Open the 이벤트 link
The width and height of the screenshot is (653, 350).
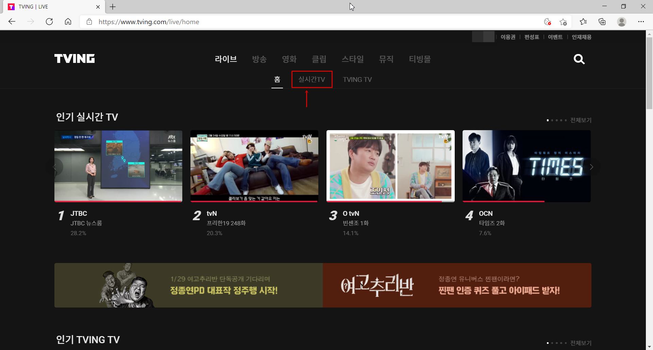pyautogui.click(x=555, y=37)
